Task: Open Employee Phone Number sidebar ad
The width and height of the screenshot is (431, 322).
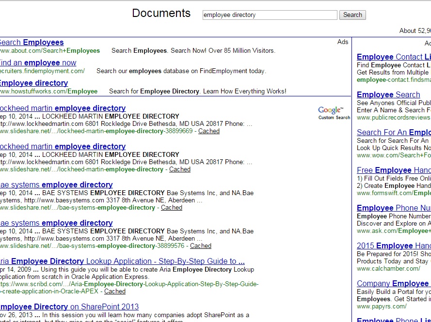Action: click(394, 208)
